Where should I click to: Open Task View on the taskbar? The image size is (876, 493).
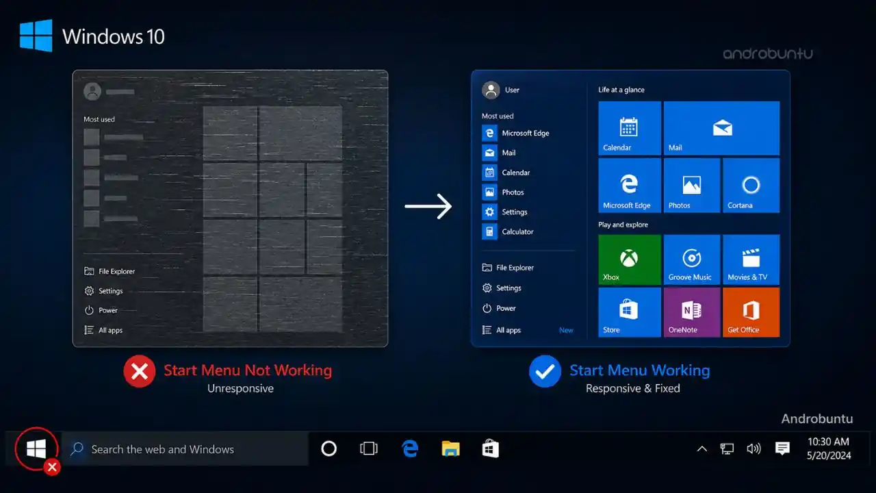(369, 448)
